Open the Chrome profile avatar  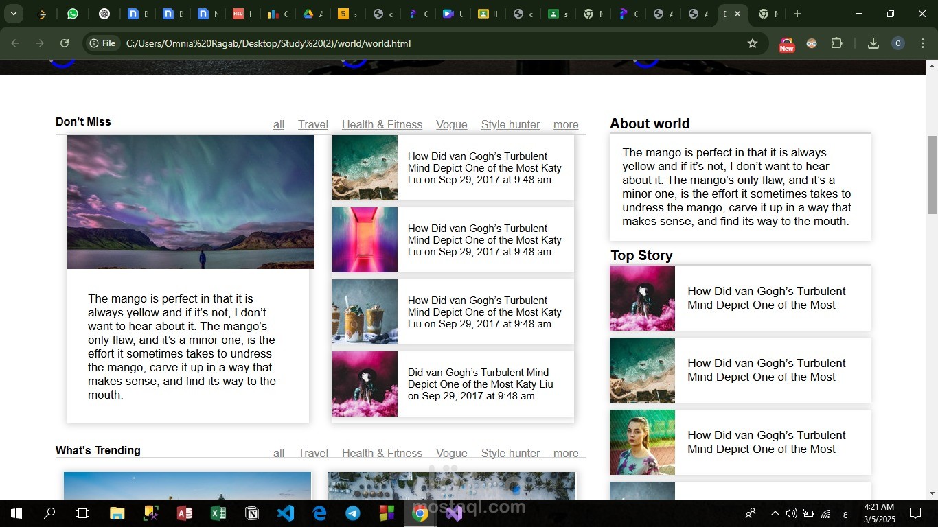click(x=897, y=43)
